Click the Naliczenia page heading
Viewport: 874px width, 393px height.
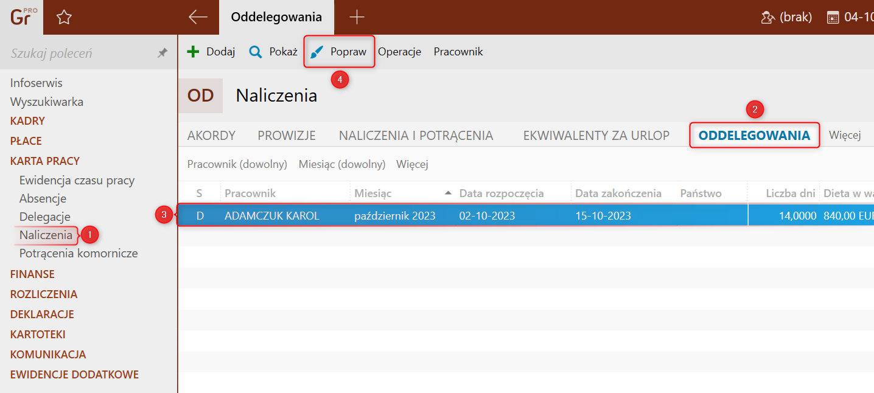[x=276, y=96]
